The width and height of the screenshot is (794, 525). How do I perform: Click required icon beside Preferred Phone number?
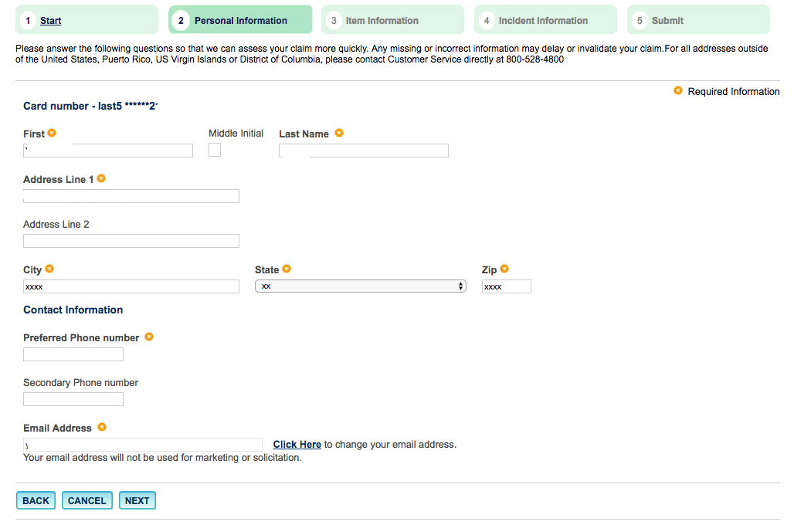[149, 337]
